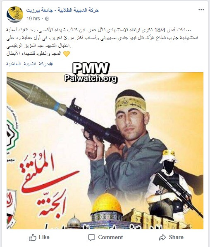Click the curved arrow Share icon

[162, 237]
